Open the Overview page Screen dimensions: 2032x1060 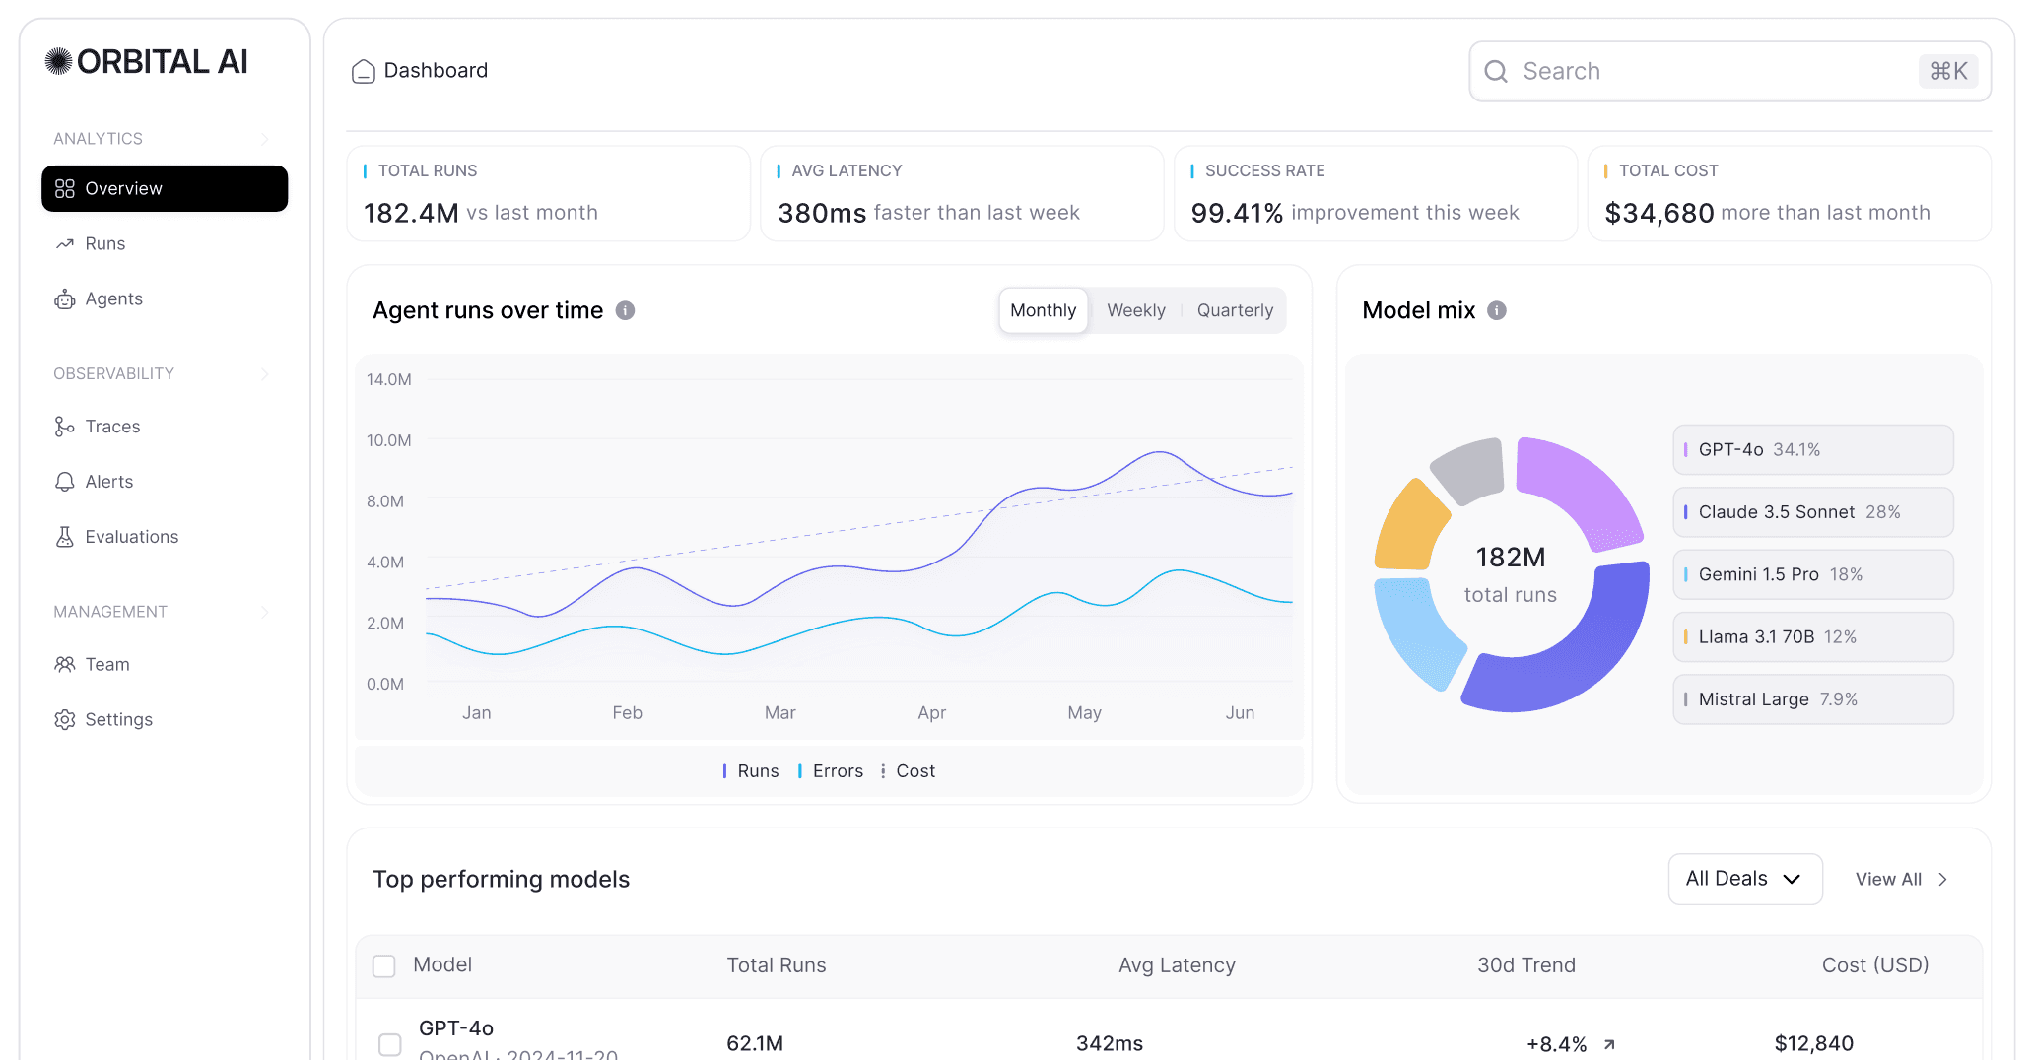165,189
